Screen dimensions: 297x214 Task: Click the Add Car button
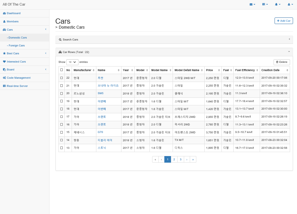[x=283, y=21]
